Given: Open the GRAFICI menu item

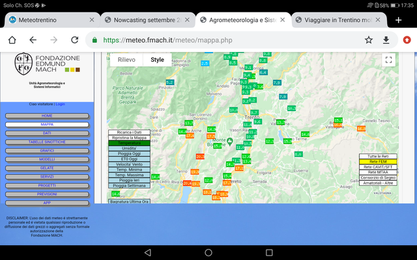Looking at the screenshot, I should 47,150.
